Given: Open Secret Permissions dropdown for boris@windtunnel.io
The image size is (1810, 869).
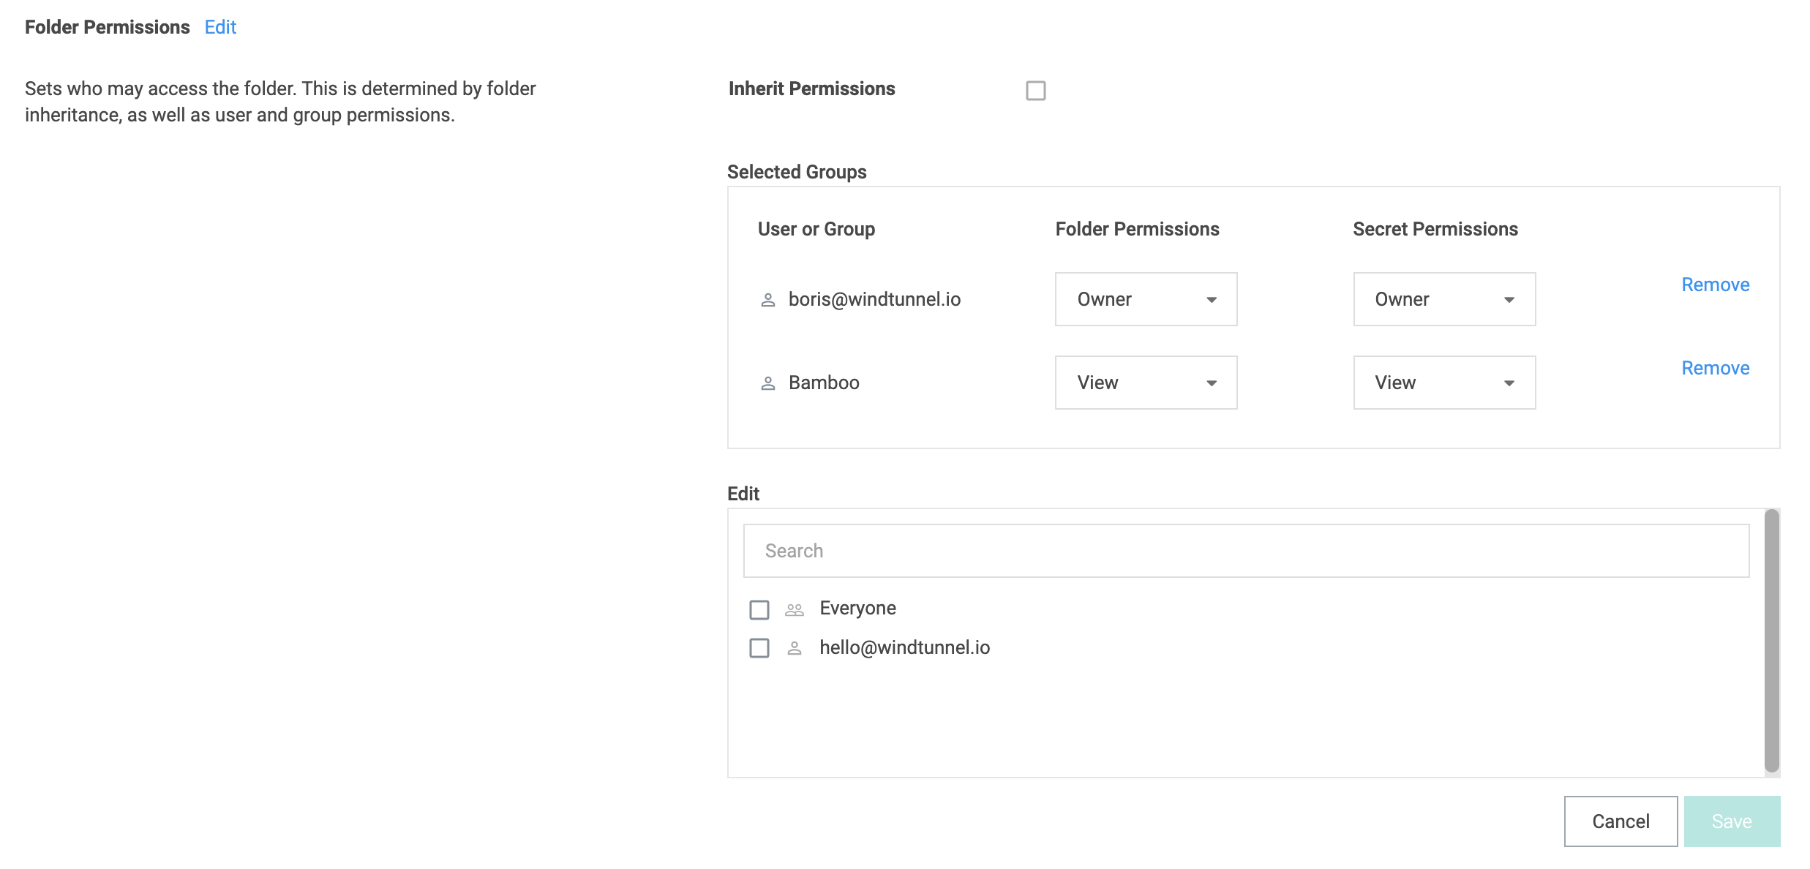Looking at the screenshot, I should tap(1444, 299).
